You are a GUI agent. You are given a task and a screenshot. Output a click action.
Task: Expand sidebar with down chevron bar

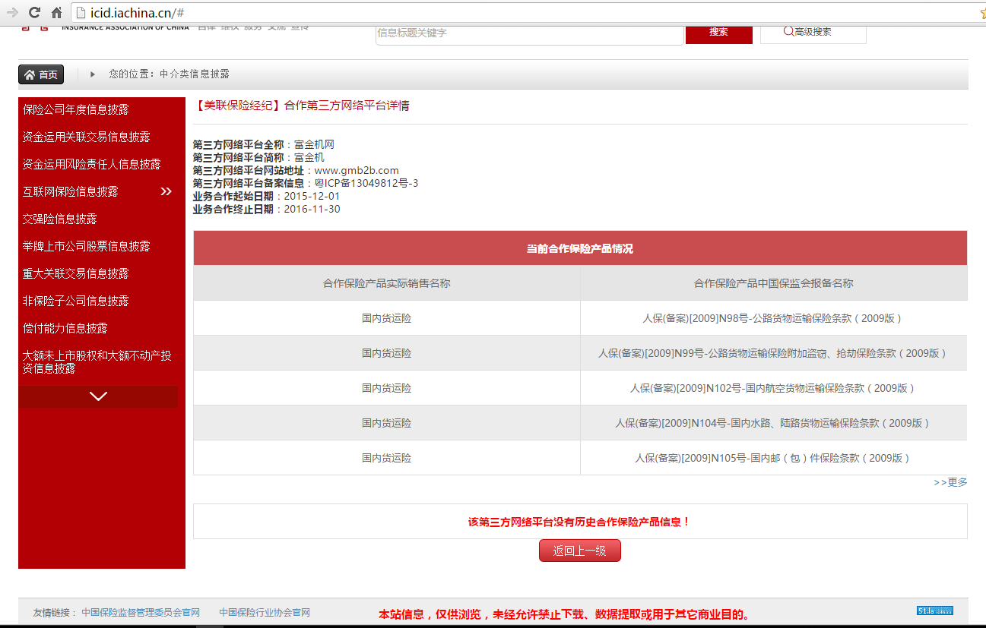(x=98, y=396)
